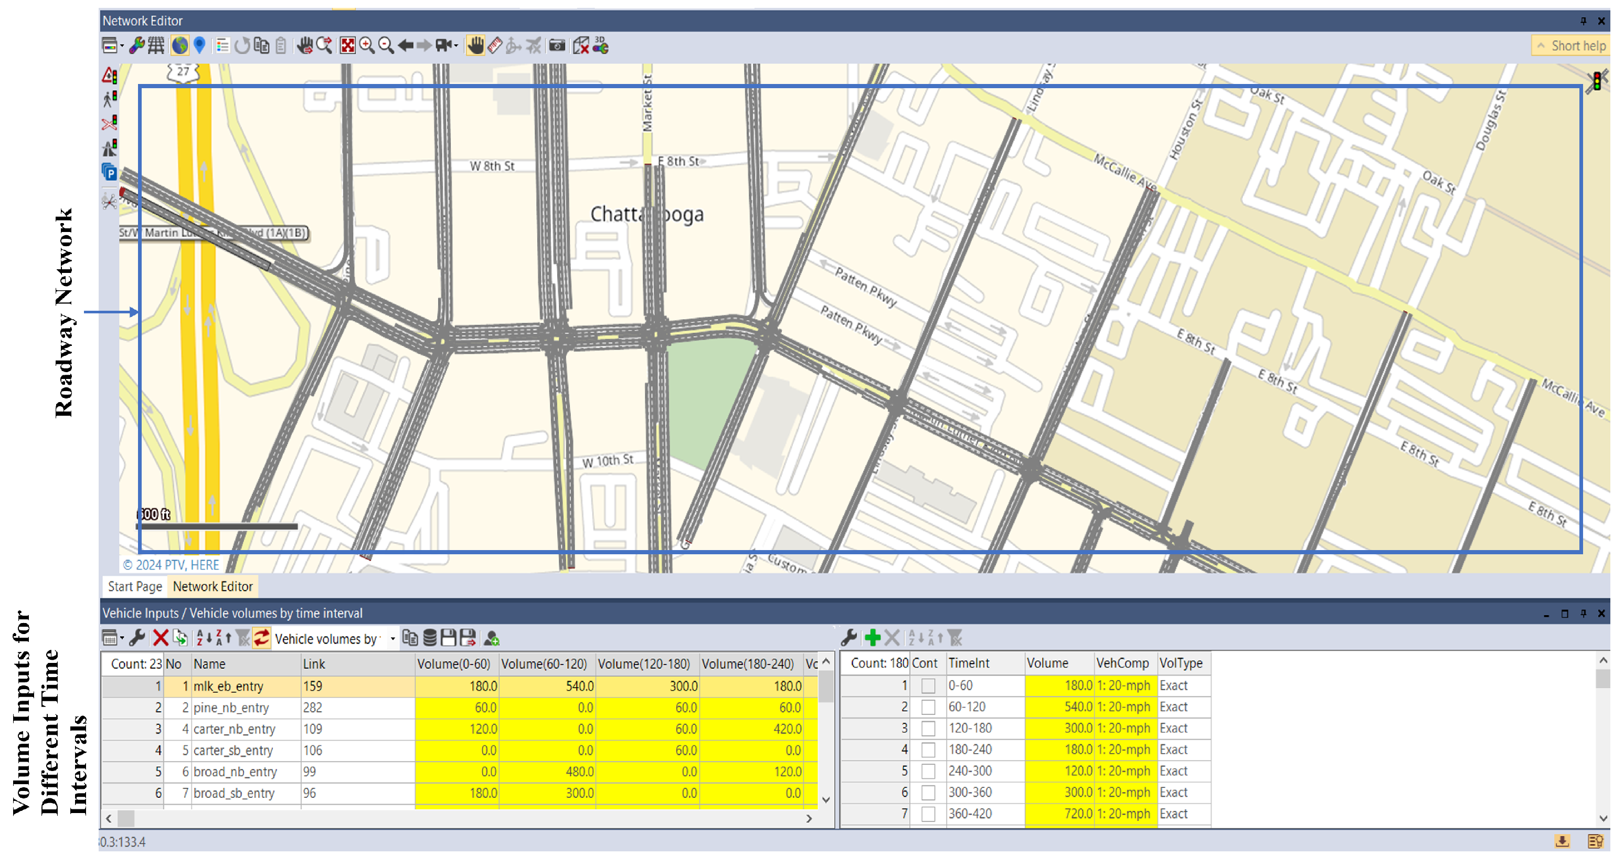Expand camera position dropdown arrow

pyautogui.click(x=457, y=45)
